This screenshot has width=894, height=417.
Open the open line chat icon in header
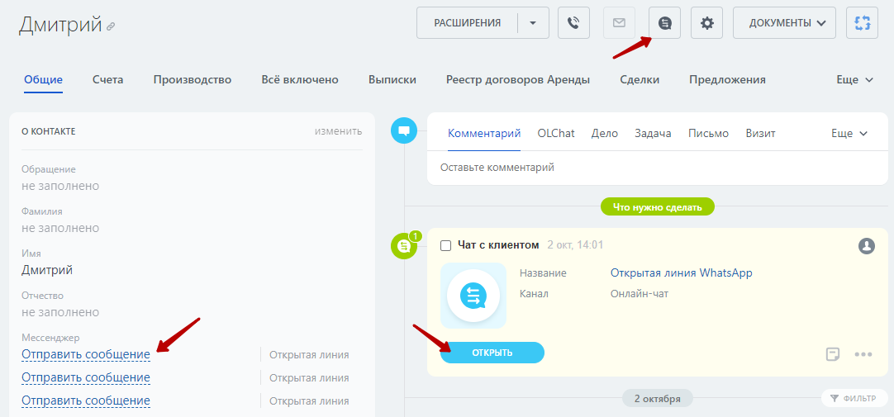664,23
